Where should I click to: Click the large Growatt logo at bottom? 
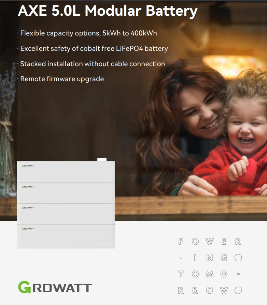pos(55,287)
